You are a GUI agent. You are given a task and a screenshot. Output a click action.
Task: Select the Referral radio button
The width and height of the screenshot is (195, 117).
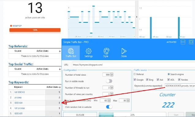[x=135, y=74]
